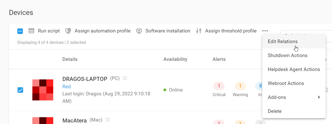The image size is (332, 124).
Task: Click the Assign threshold profile sliders icon
Action: [x=199, y=31]
